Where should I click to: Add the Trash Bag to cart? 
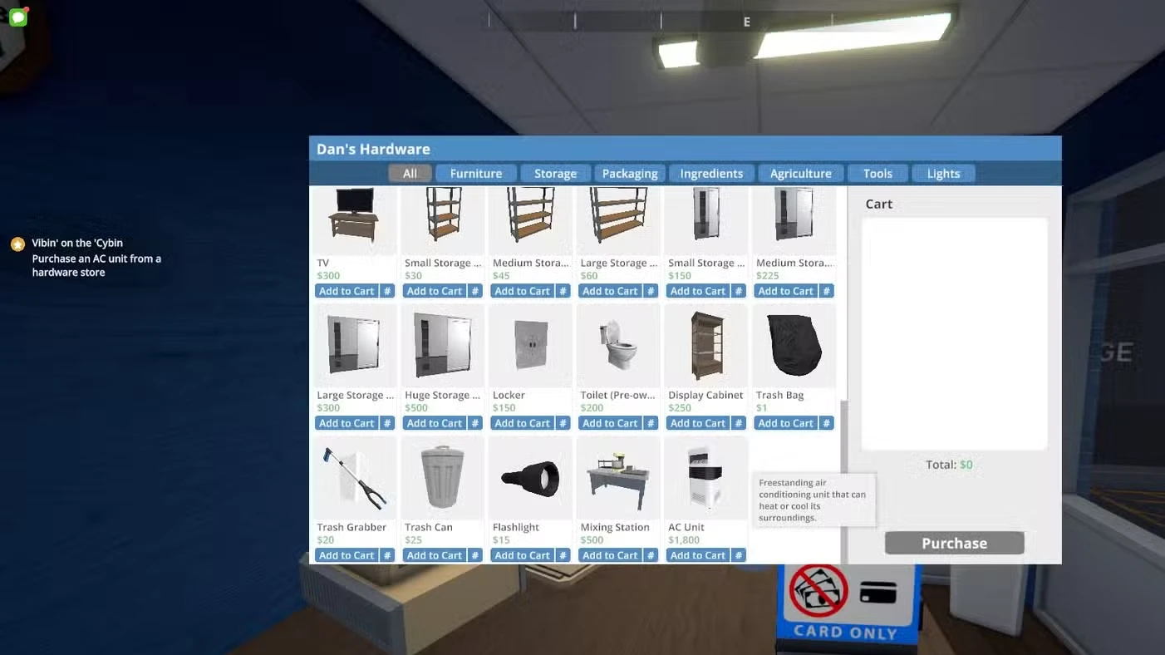pos(785,423)
